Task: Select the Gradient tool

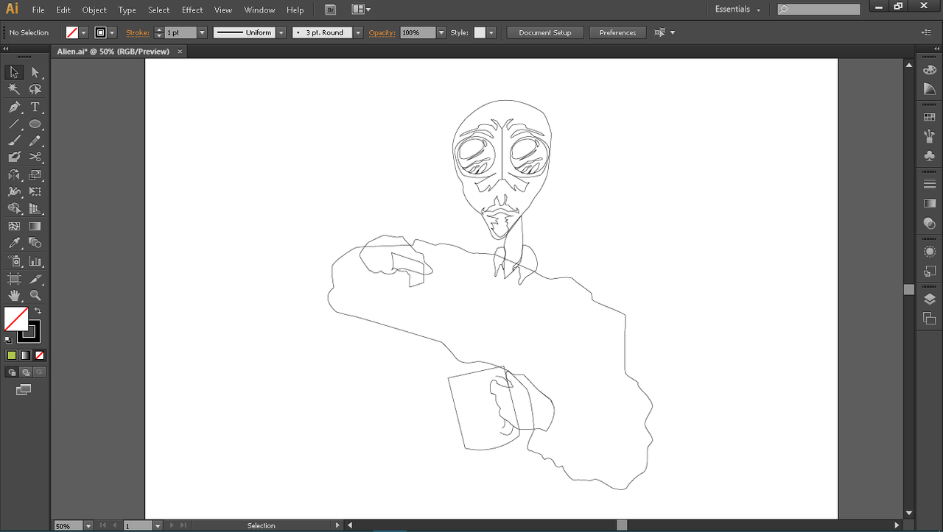Action: 35,227
